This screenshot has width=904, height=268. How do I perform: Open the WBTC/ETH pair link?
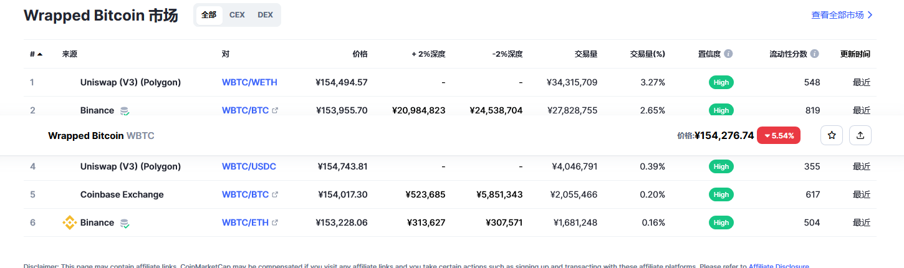(x=245, y=223)
